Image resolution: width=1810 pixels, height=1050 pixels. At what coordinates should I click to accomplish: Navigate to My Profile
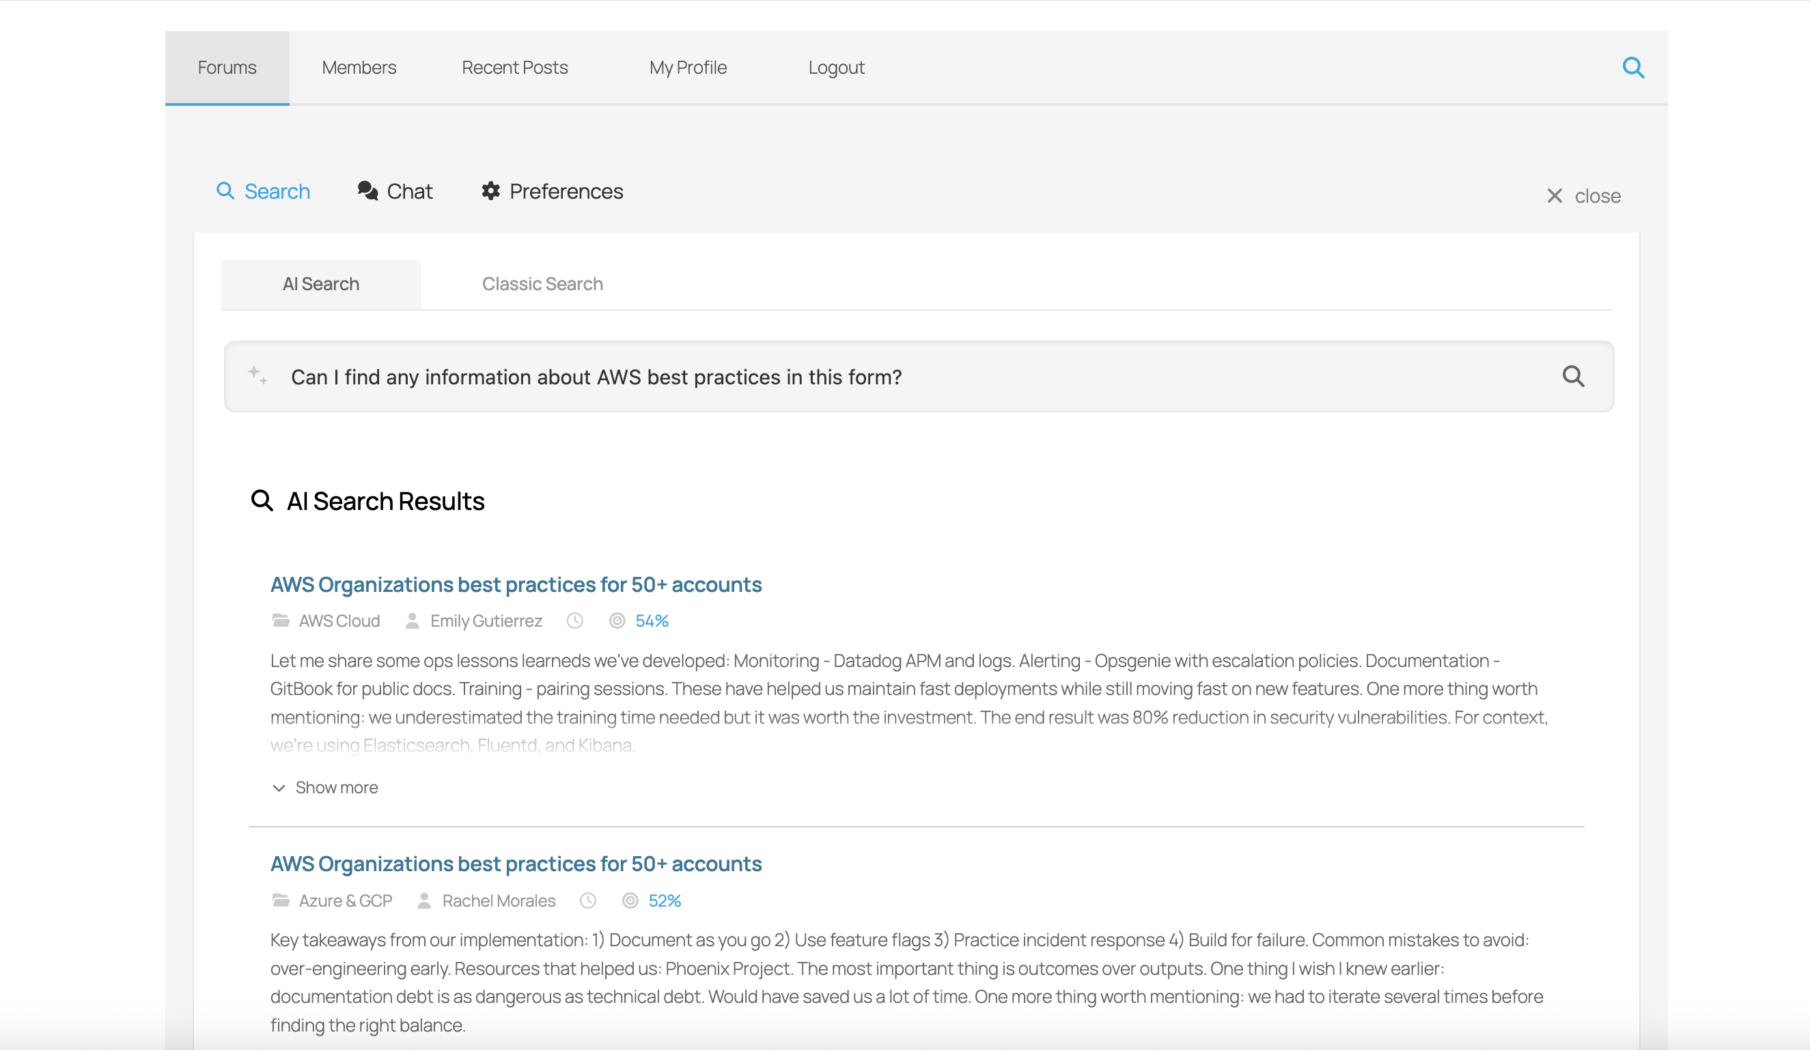[687, 67]
